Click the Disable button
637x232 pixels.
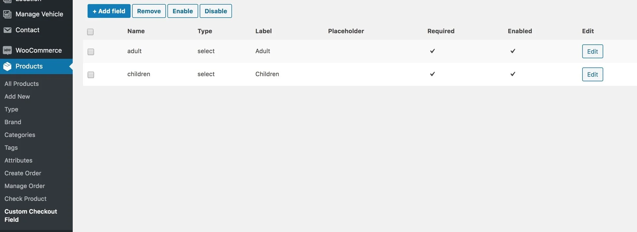click(x=216, y=11)
